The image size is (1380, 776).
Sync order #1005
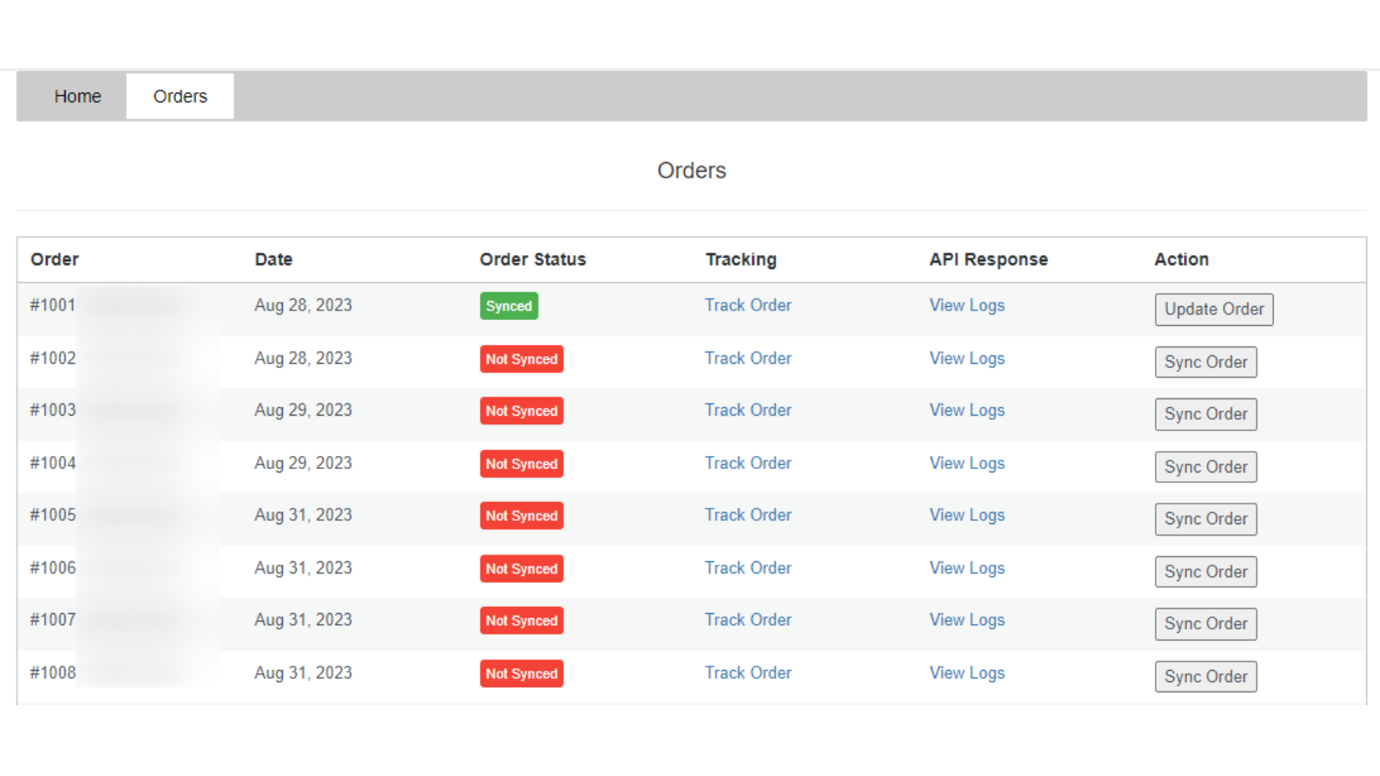[1206, 518]
